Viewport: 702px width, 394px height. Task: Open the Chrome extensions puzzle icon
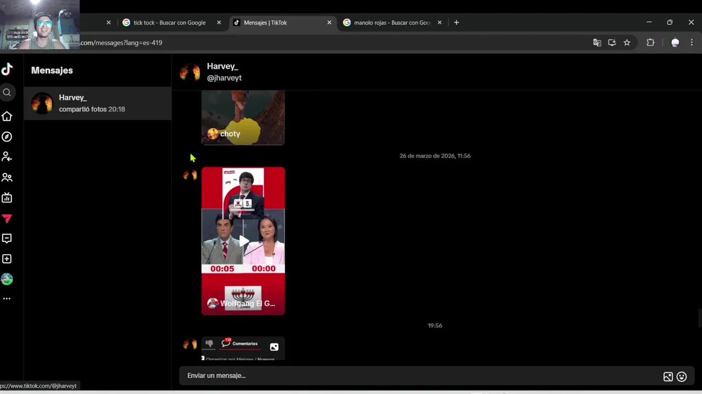tap(650, 43)
